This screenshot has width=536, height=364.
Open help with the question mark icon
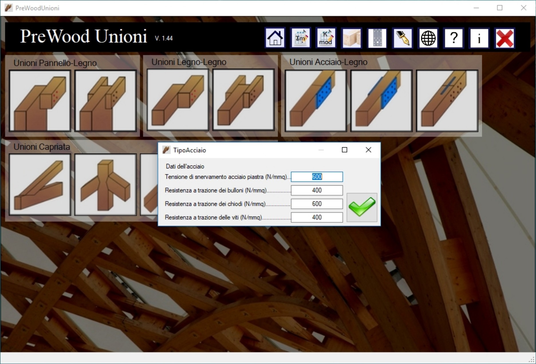click(454, 38)
